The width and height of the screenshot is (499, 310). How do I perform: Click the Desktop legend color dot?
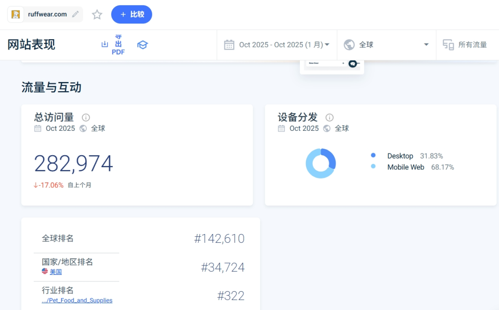coord(373,155)
